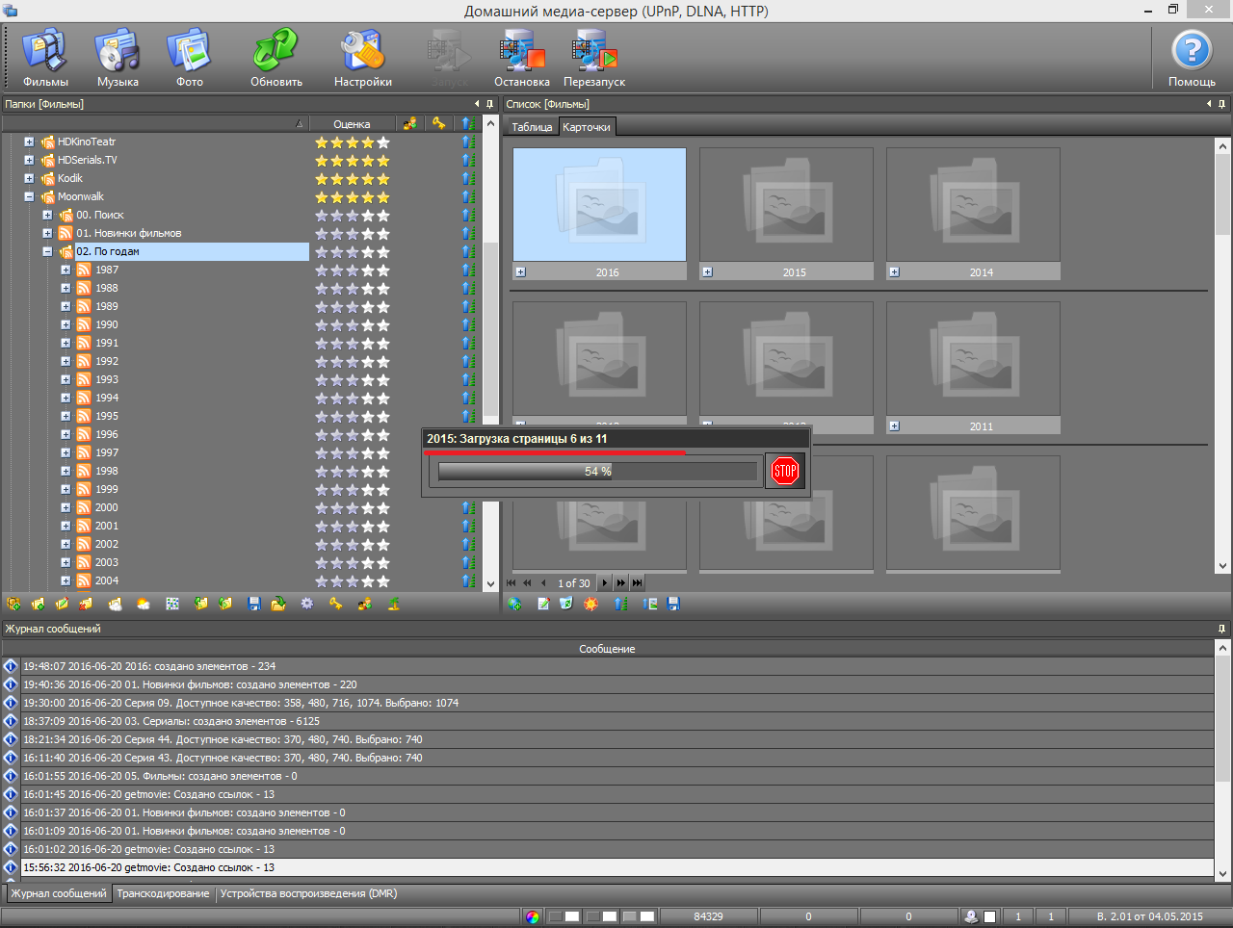Expand the HDKinoTeatr folder
The width and height of the screenshot is (1233, 928).
[x=29, y=142]
